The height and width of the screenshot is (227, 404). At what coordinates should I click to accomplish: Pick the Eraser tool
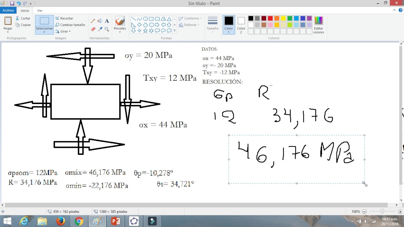tap(93, 29)
